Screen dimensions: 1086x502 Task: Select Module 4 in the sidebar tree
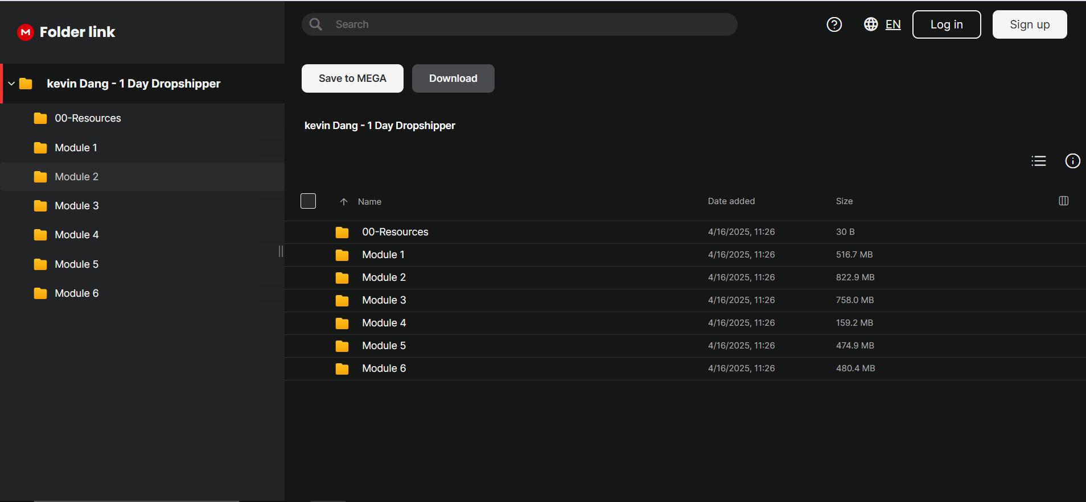pyautogui.click(x=142, y=235)
